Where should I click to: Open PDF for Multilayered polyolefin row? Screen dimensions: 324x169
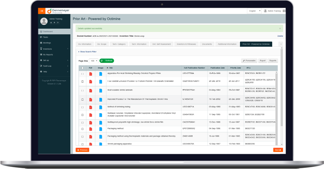click(x=90, y=123)
